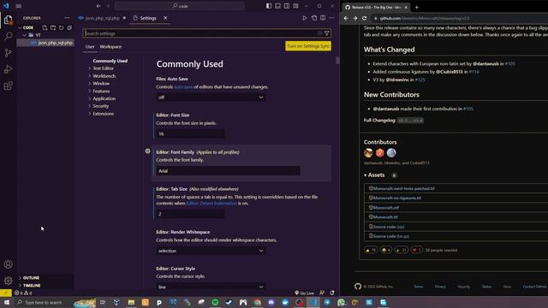This screenshot has height=308, width=548.
Task: Toggle primary sidebar layout icon
Action: tap(269, 6)
